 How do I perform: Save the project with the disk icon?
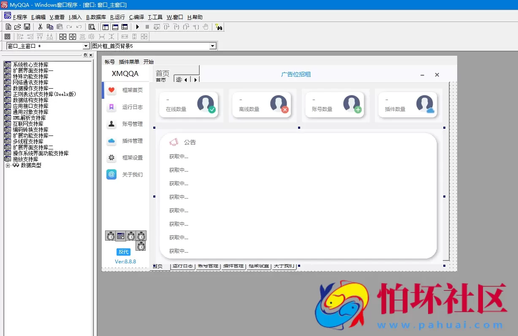(x=27, y=27)
